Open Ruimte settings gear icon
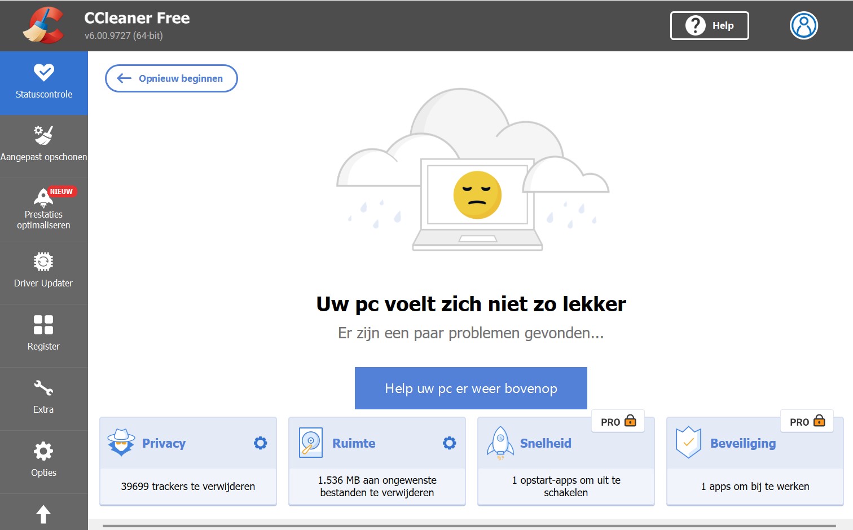 [449, 443]
